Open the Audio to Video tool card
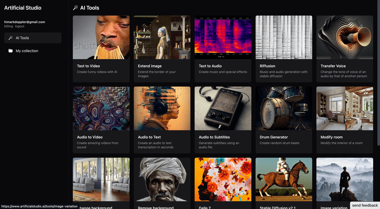The width and height of the screenshot is (380, 209). pos(101,120)
